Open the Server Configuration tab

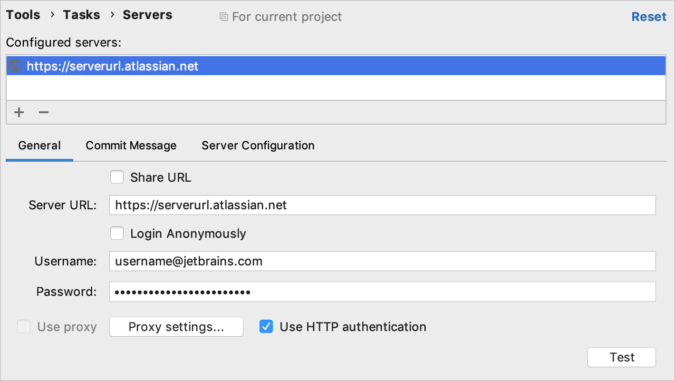[258, 146]
